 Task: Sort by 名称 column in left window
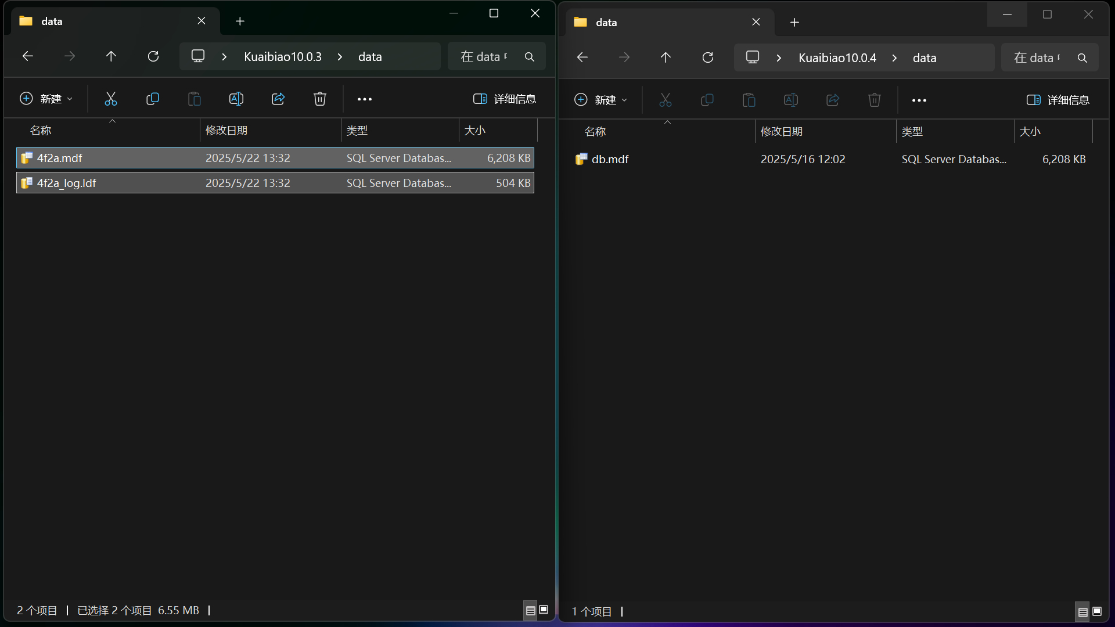pyautogui.click(x=108, y=131)
